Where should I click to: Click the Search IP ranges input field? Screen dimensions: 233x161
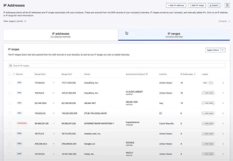pos(116,66)
